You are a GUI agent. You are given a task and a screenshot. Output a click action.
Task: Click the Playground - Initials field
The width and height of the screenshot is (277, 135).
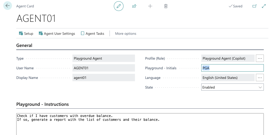tap(232, 68)
